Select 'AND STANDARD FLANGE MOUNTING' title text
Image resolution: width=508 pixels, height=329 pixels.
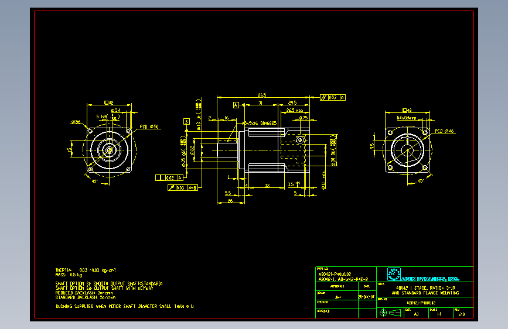[425, 293]
